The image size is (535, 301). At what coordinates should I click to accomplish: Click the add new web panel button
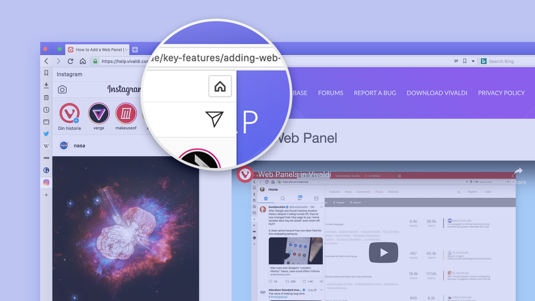coord(46,195)
